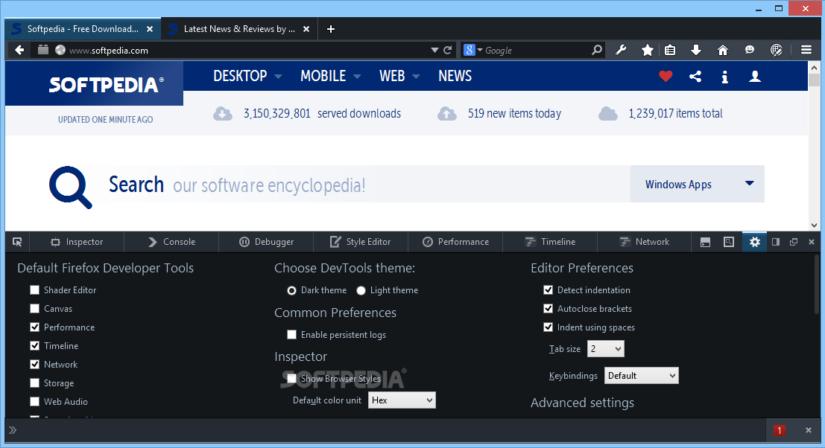Click the Softpedia logo
825x448 pixels.
pyautogui.click(x=106, y=85)
